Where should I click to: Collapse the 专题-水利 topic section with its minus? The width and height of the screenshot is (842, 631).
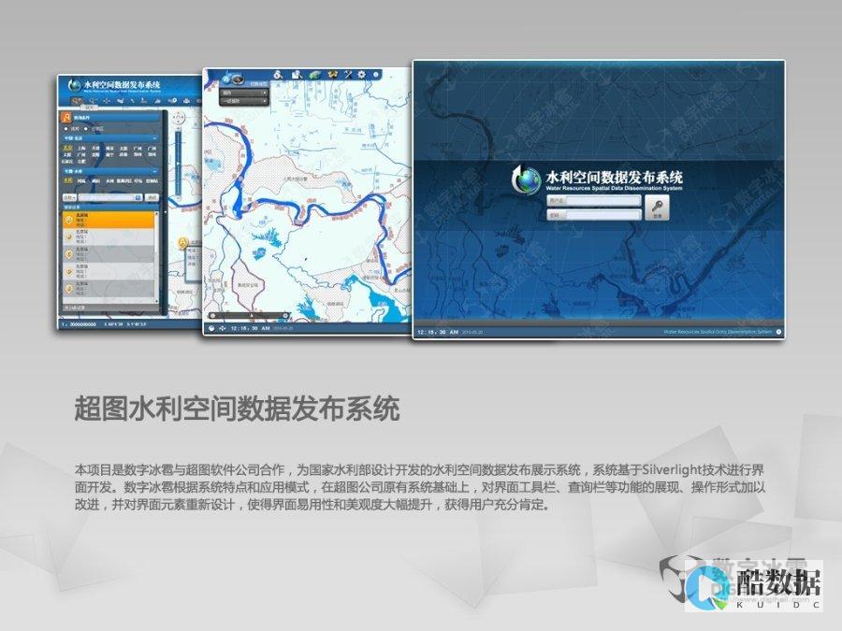tap(154, 171)
